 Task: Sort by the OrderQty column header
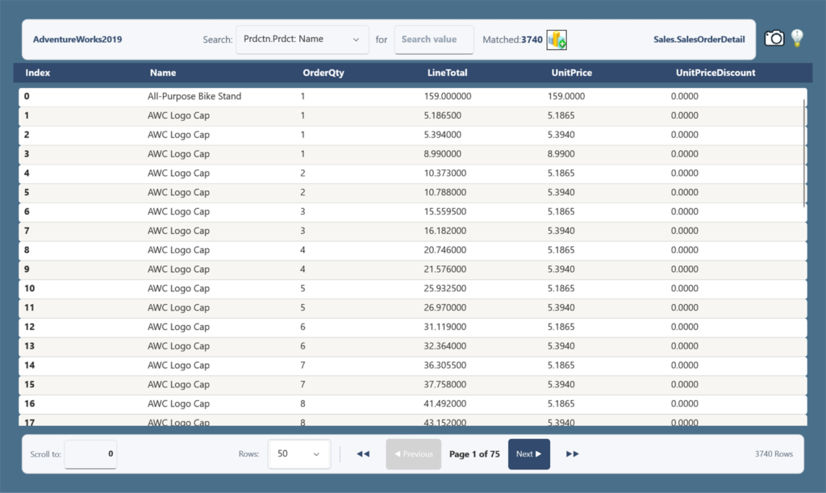click(x=323, y=73)
